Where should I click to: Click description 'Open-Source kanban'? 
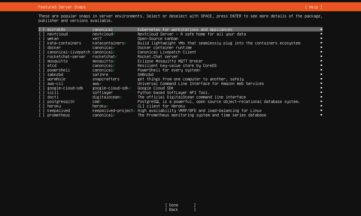[158, 39]
